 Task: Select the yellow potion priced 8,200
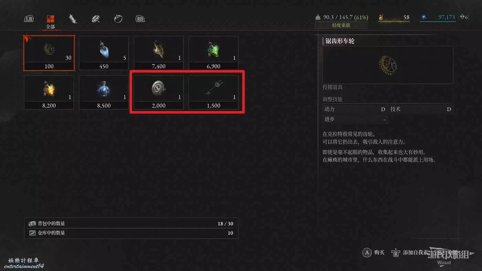pyautogui.click(x=49, y=92)
